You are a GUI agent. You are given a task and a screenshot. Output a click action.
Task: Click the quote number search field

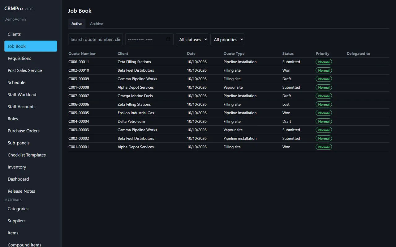96,39
